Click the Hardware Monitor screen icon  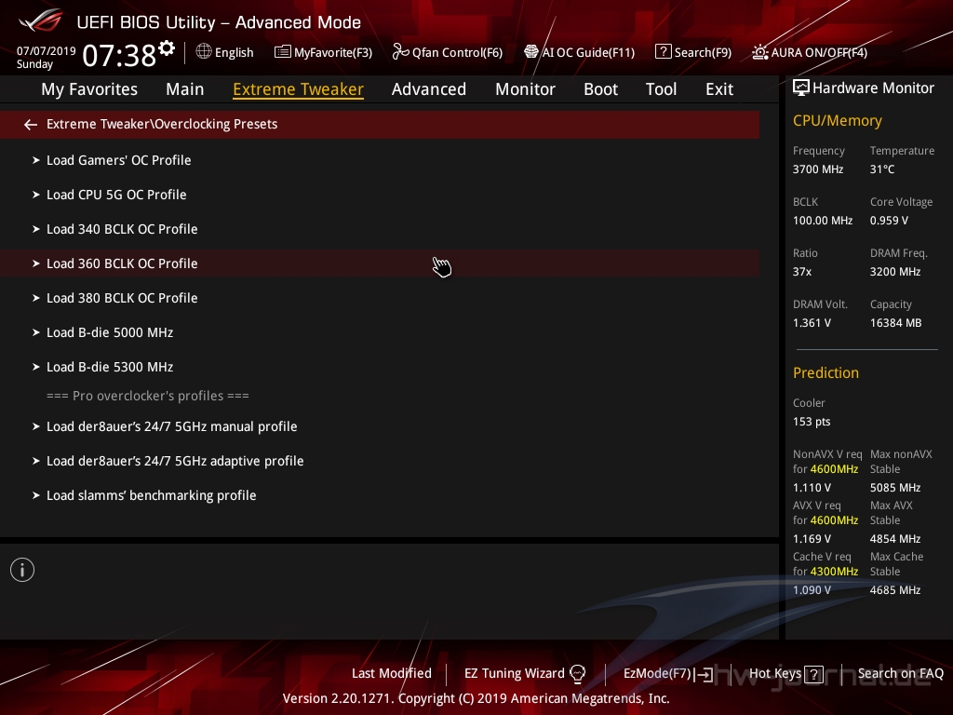coord(801,88)
